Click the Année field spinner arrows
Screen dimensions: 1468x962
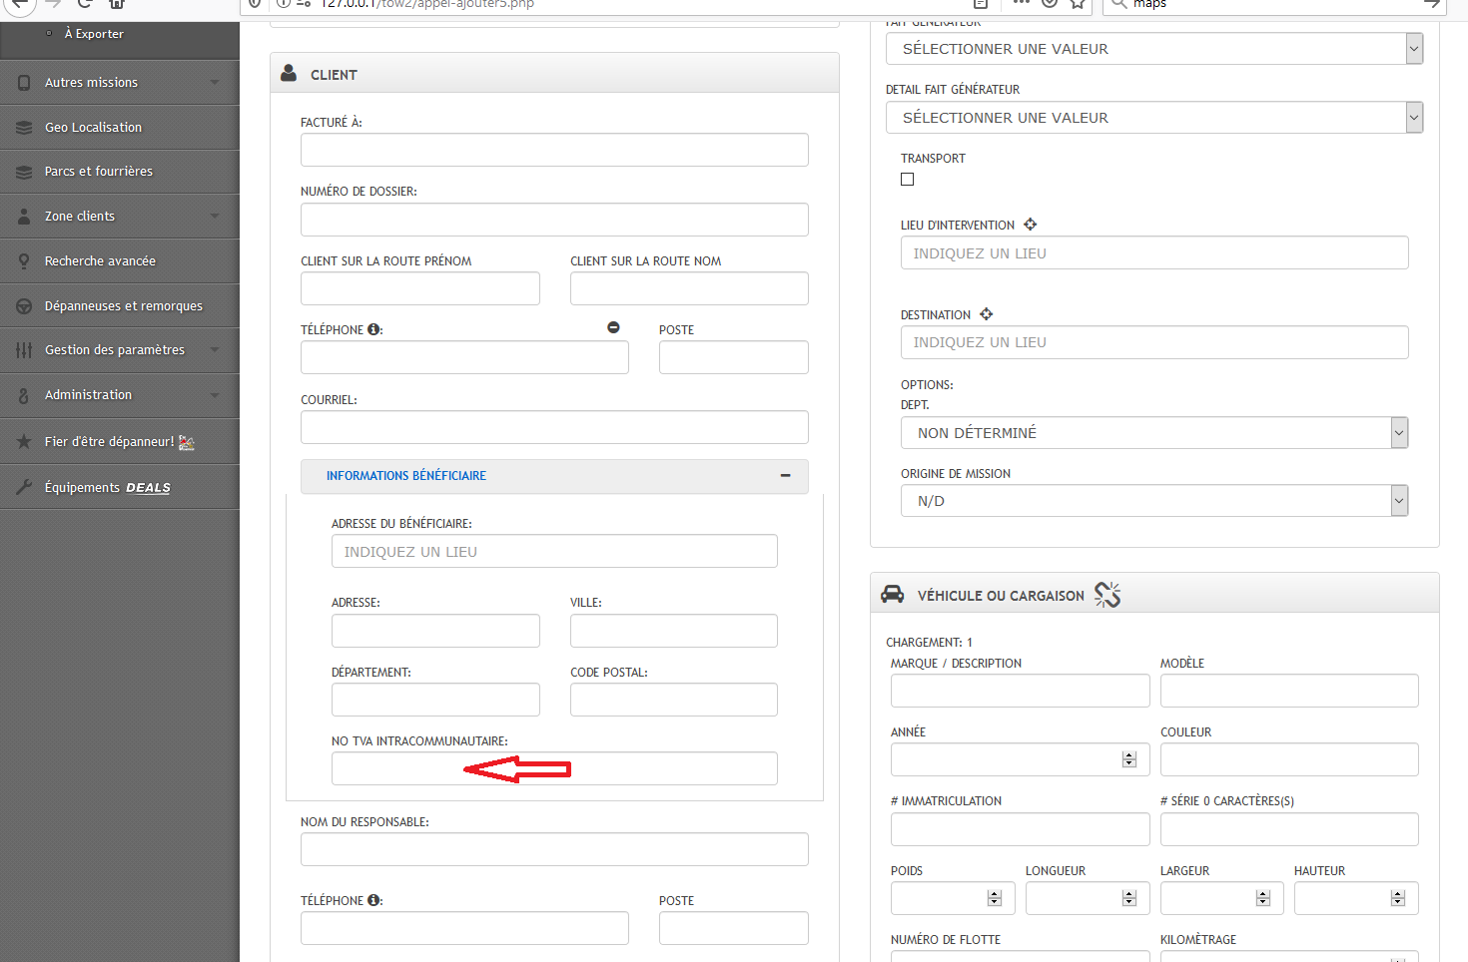(x=1128, y=759)
